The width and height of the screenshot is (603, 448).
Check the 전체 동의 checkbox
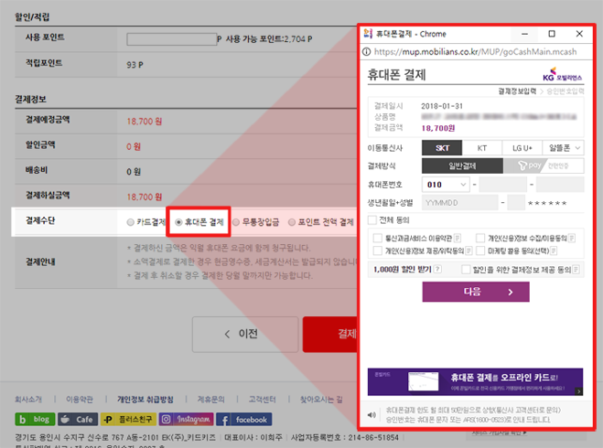coord(371,220)
